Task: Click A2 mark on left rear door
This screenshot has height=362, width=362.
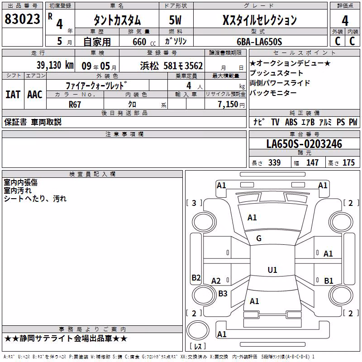Action: click(216, 281)
